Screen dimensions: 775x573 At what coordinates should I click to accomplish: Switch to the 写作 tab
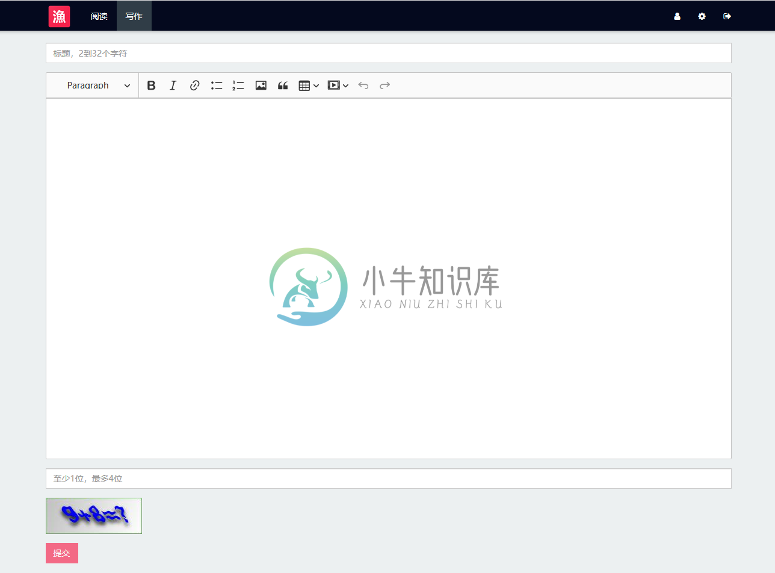(134, 16)
